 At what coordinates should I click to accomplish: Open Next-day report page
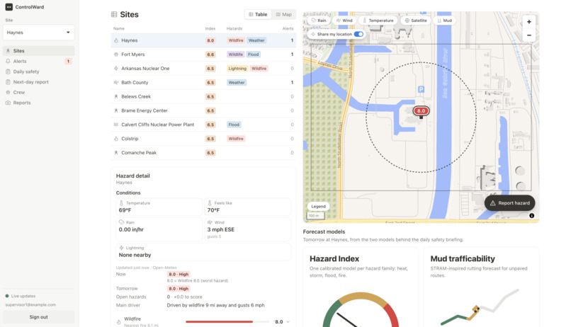[38, 82]
